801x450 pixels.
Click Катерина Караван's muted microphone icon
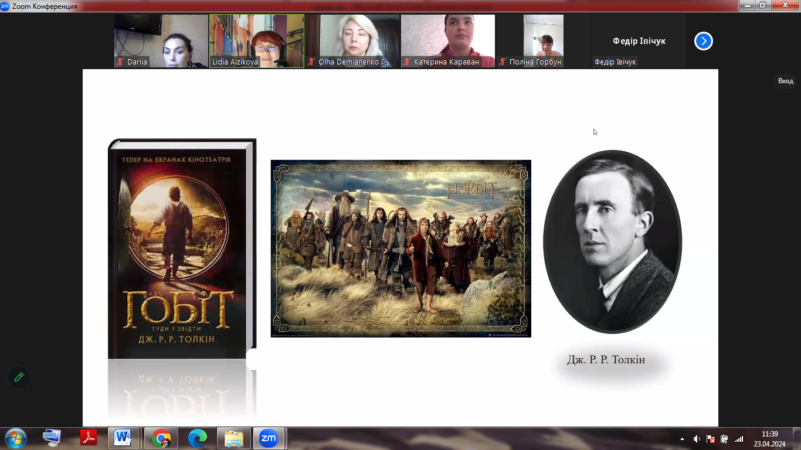tap(408, 62)
